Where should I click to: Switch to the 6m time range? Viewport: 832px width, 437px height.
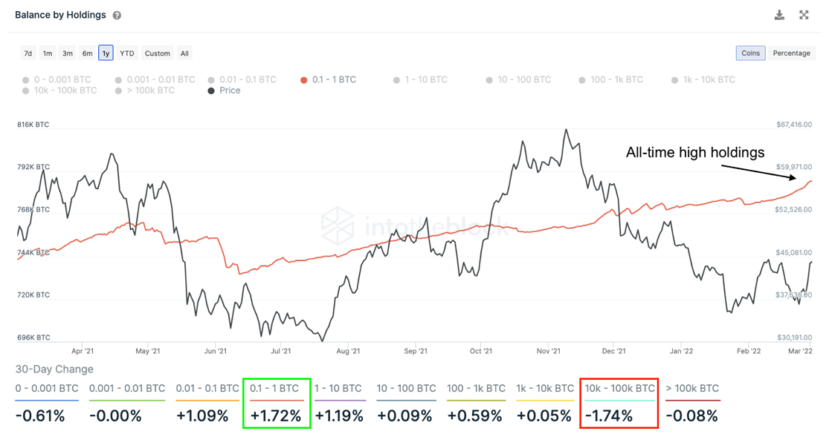[87, 53]
